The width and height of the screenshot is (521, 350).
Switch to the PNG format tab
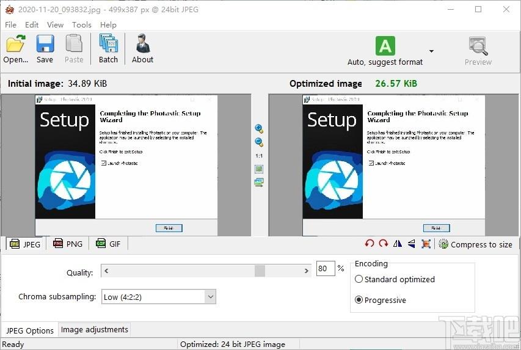[68, 244]
